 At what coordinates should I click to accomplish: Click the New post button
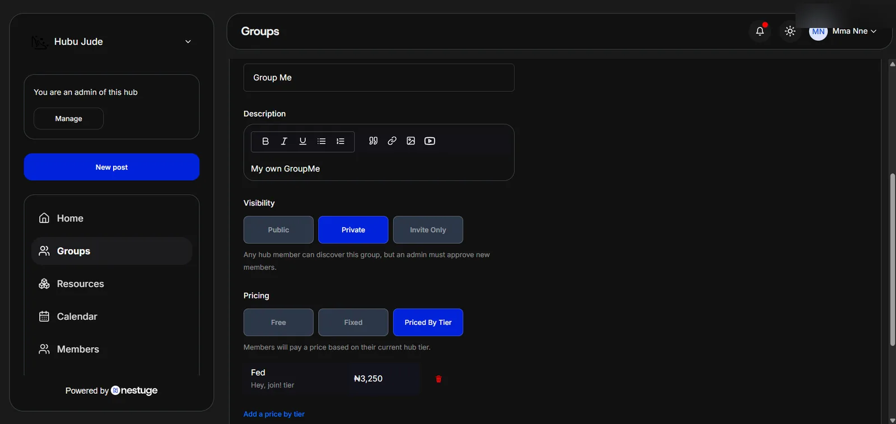(x=111, y=167)
